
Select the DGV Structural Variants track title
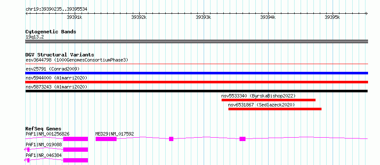[x=60, y=55]
